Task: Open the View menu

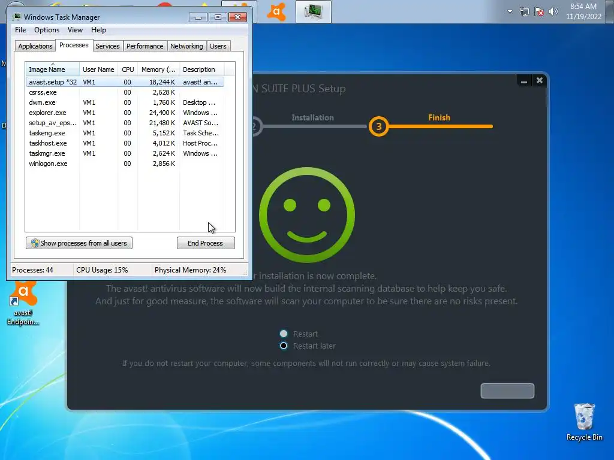Action: (x=75, y=30)
